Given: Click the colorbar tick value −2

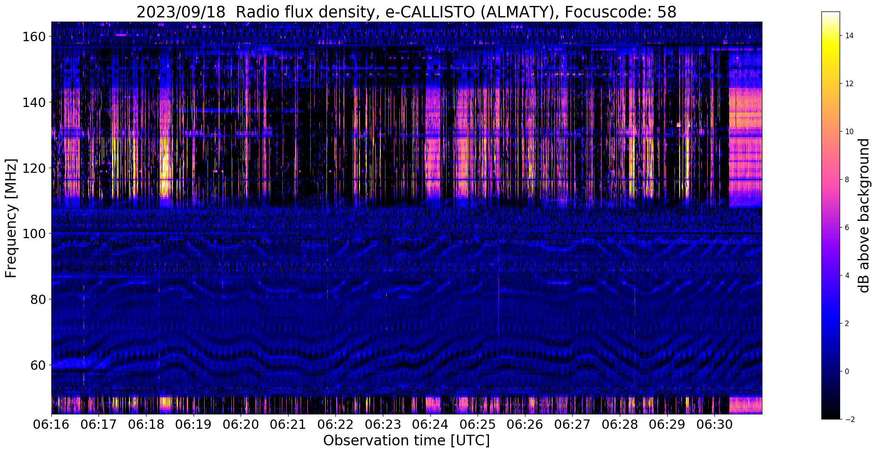Looking at the screenshot, I should point(849,419).
